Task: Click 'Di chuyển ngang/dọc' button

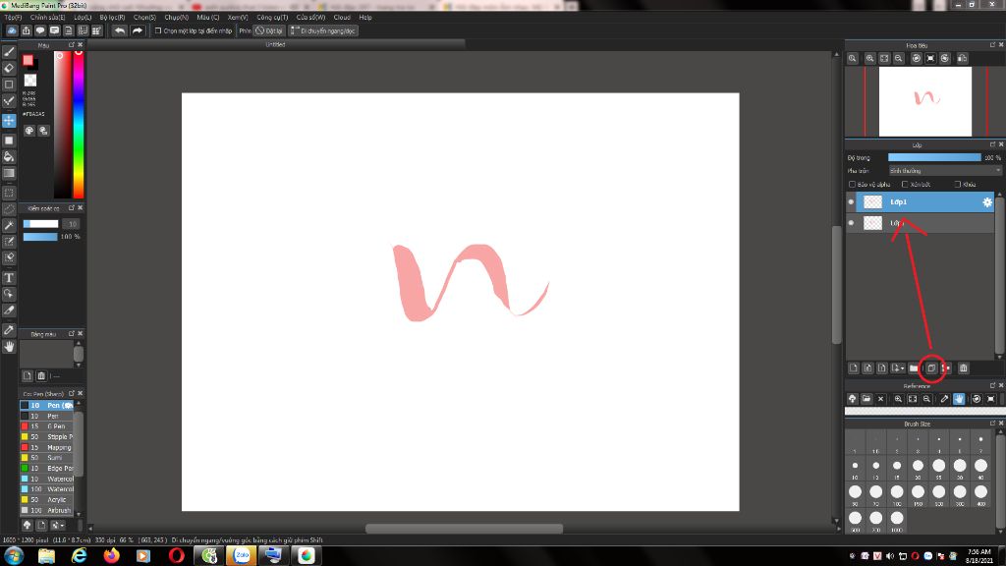Action: [322, 30]
